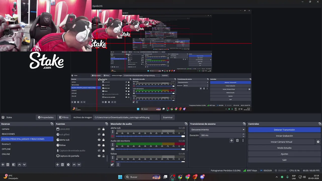The image size is (322, 181).
Task: Open Ajustes from Controles panel
Action: coord(284,154)
